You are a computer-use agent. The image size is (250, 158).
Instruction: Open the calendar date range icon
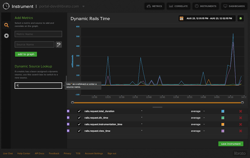pyautogui.click(x=181, y=18)
